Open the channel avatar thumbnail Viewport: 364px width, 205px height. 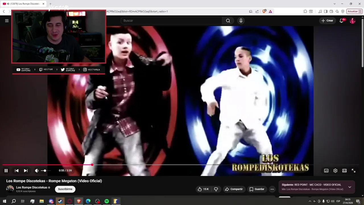point(10,189)
